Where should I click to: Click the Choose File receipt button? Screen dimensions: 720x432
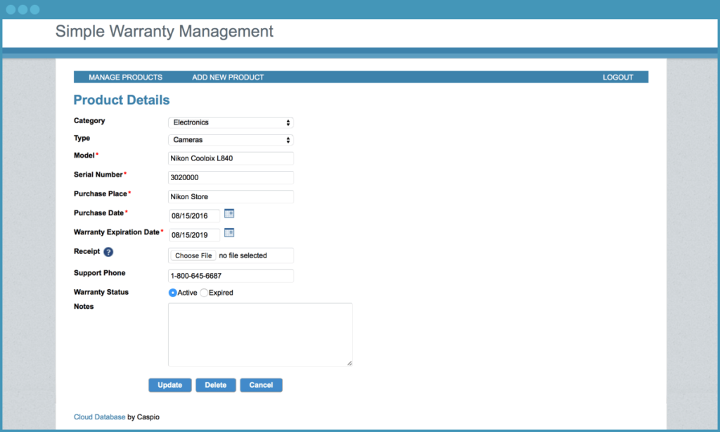point(193,255)
